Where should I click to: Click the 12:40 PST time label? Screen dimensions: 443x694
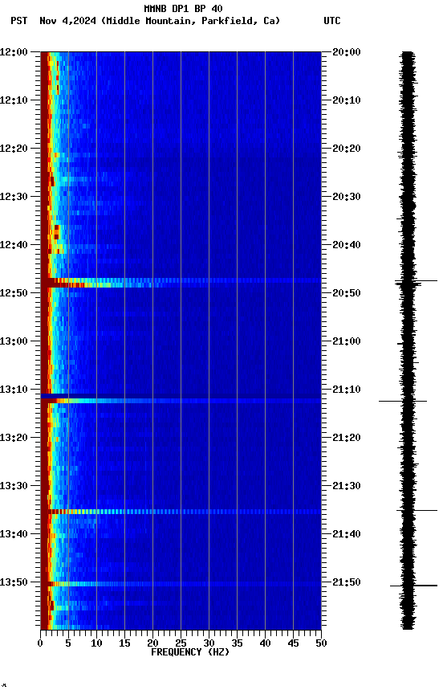coord(14,245)
